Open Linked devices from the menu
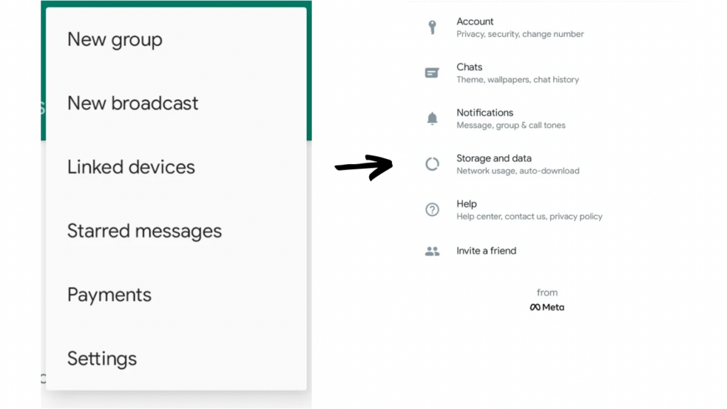 pyautogui.click(x=131, y=168)
